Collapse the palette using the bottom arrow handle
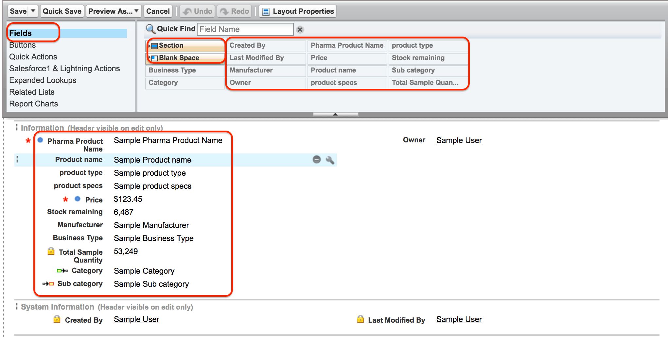 (x=335, y=114)
